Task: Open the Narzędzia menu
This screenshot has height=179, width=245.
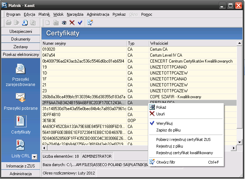Action: 75,14
